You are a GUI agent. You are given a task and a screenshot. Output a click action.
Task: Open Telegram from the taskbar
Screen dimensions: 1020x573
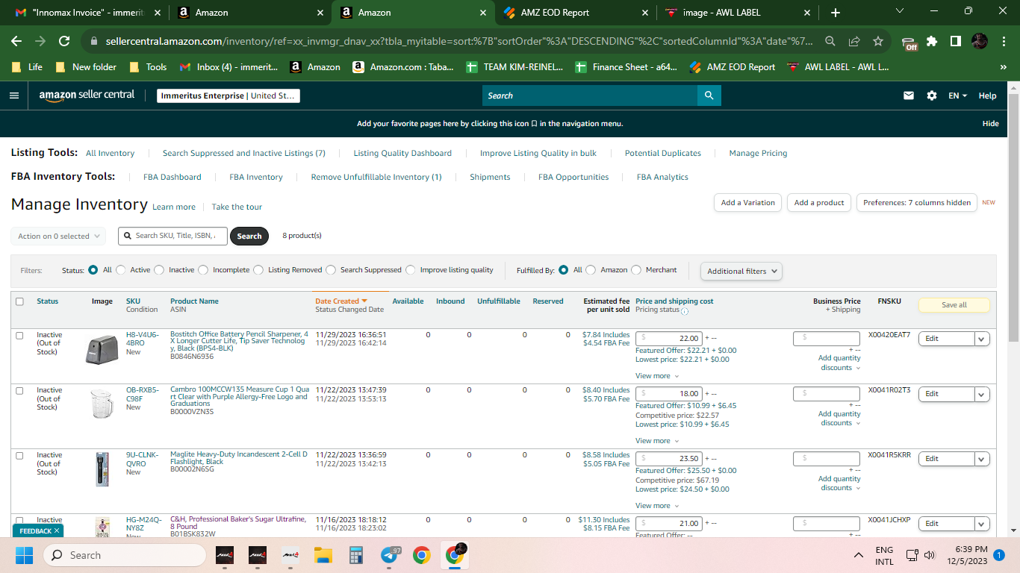point(389,555)
